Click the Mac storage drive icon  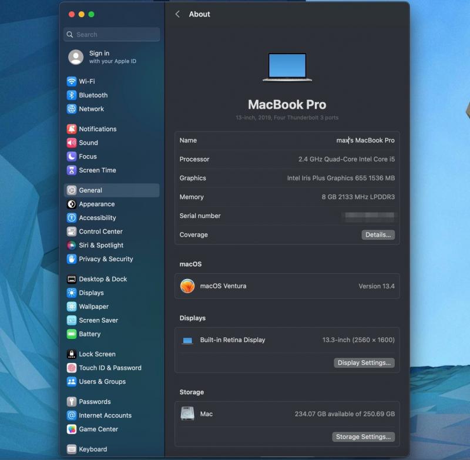pos(187,414)
